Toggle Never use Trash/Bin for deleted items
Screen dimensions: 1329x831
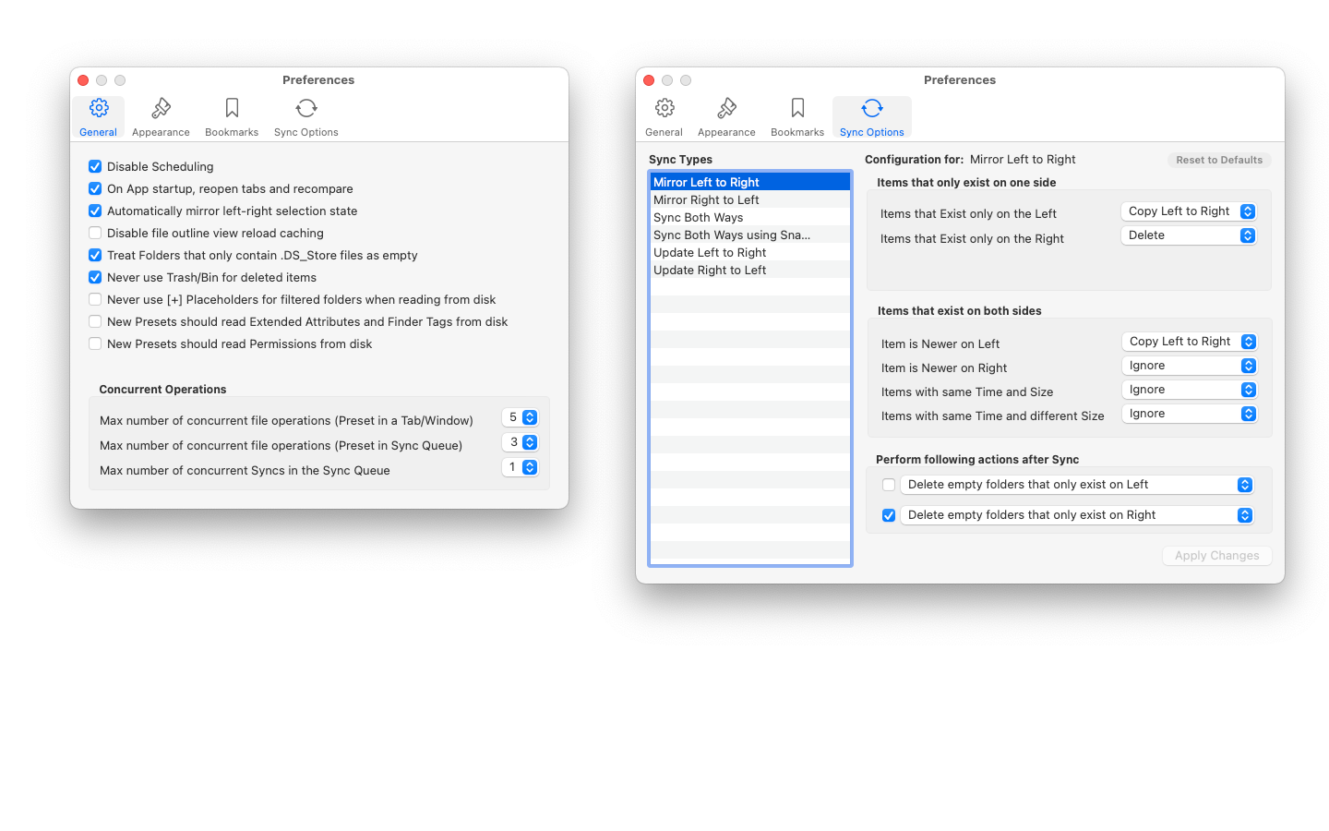(x=95, y=277)
